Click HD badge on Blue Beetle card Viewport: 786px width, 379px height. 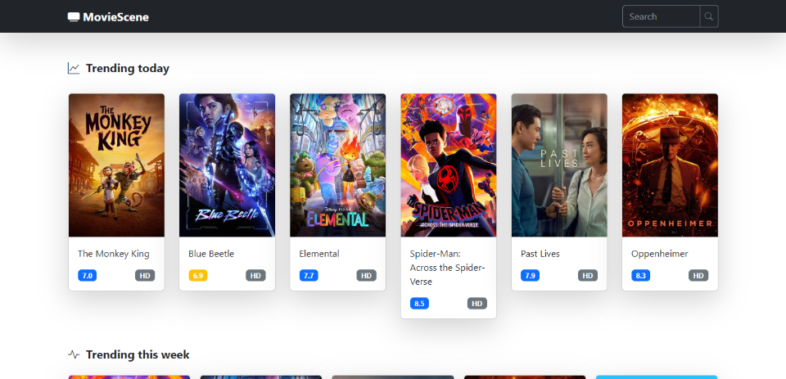coord(255,276)
